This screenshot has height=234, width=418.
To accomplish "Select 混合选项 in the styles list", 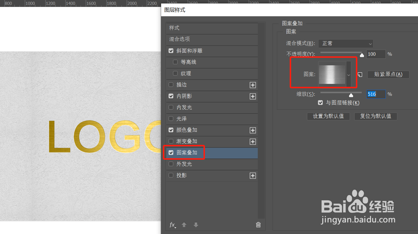I will pyautogui.click(x=212, y=39).
